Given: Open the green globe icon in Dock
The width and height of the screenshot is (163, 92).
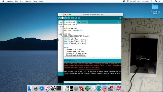Looking at the screenshot, I should [87, 88].
